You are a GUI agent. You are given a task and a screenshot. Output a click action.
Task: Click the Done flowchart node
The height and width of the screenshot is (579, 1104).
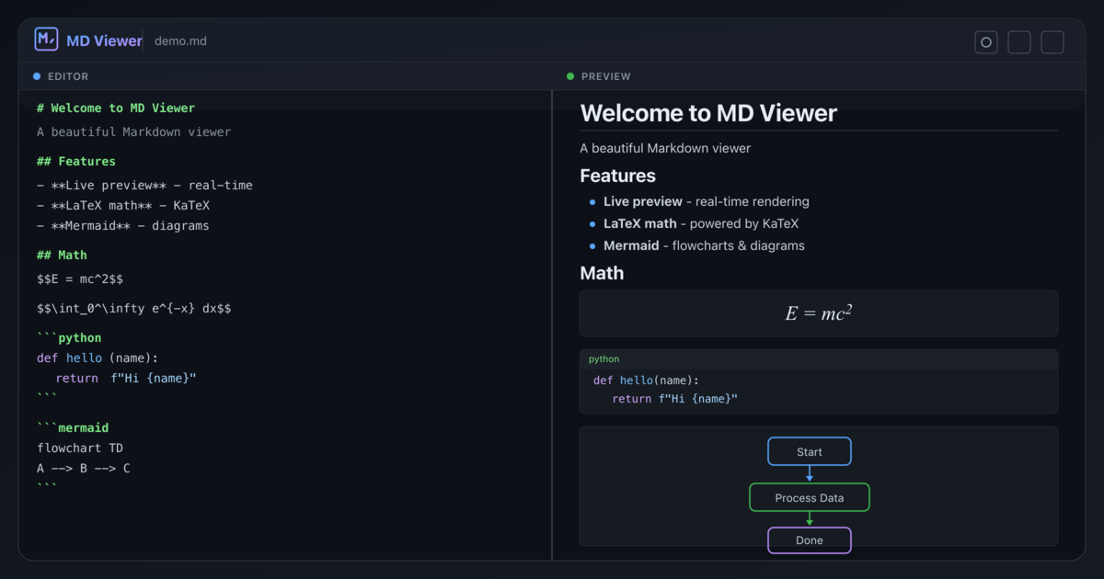(x=809, y=540)
